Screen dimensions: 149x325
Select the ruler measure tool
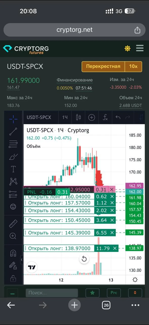coord(13,223)
